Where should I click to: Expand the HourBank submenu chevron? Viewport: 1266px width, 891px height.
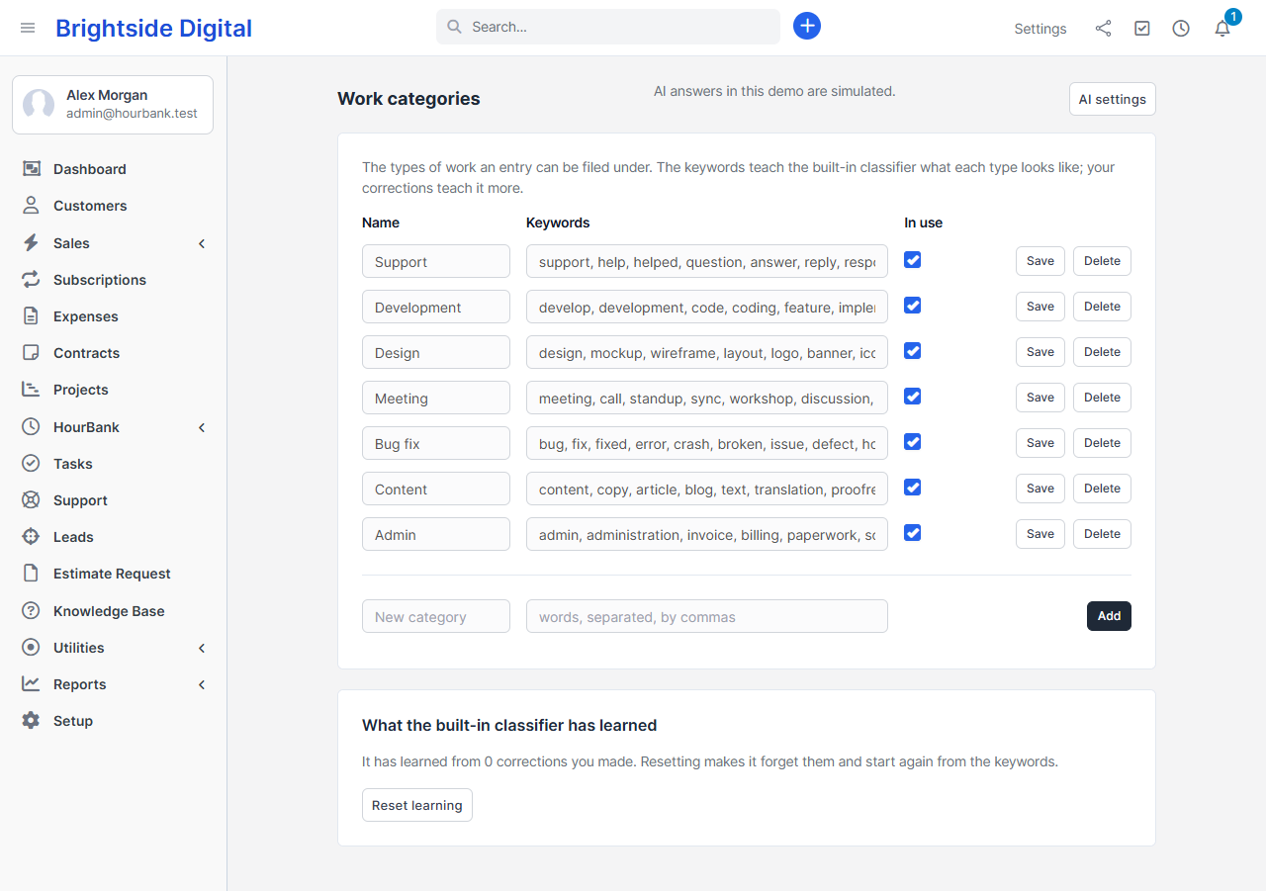[x=202, y=427]
